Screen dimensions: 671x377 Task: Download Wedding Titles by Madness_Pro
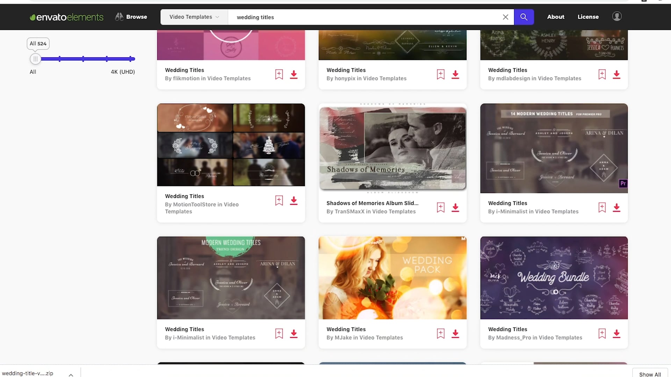click(616, 333)
